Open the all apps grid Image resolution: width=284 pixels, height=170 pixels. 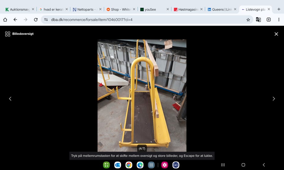tap(151, 165)
